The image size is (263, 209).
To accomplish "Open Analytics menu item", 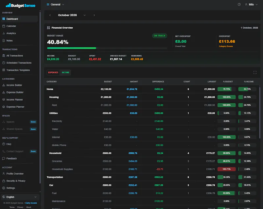I will 20,33.
